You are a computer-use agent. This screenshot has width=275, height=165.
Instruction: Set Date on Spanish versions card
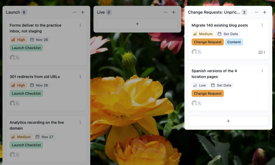pyautogui.click(x=221, y=85)
